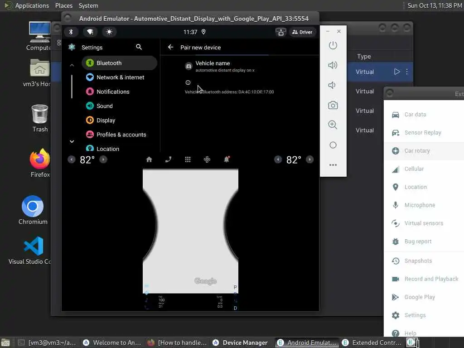Open Network & internet settings

click(x=119, y=77)
